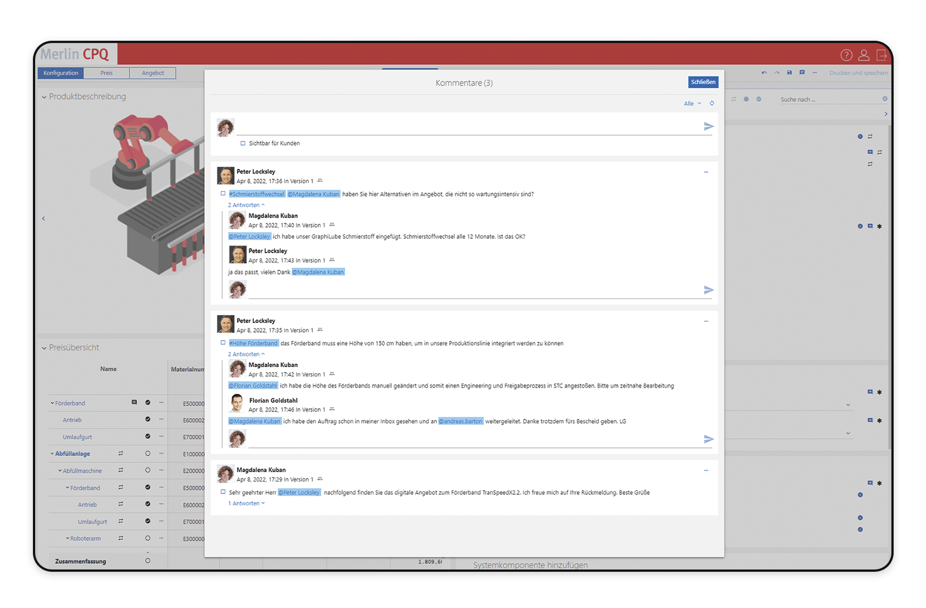926x608 pixels.
Task: Open options menu of the Höhe Förderband comment
Action: coord(706,321)
